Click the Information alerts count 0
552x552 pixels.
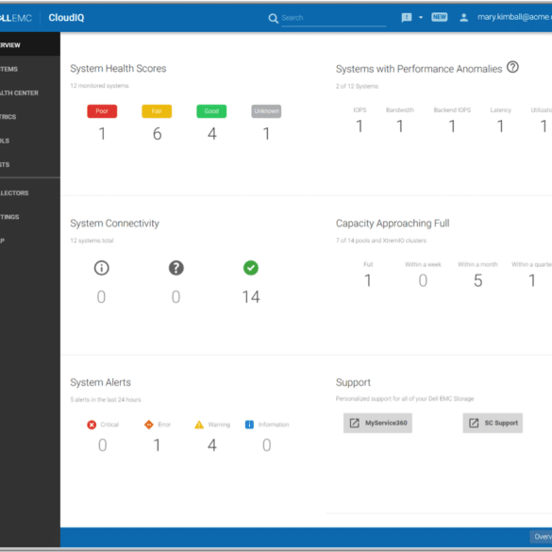click(x=267, y=445)
